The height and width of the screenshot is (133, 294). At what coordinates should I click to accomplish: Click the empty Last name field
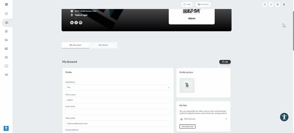pos(118,112)
